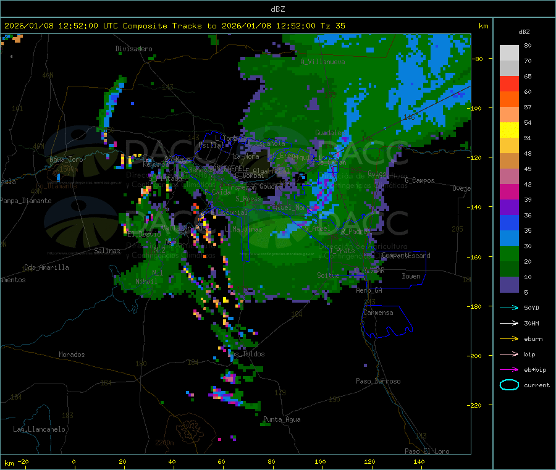
Task: Click the '2200m' elevation label near volcano
Action: (x=164, y=443)
